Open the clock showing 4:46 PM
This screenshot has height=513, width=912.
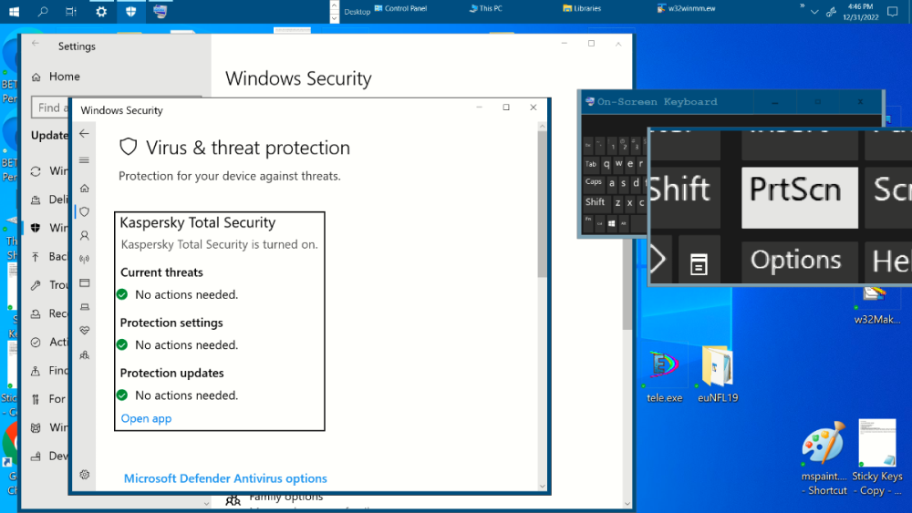pyautogui.click(x=861, y=12)
